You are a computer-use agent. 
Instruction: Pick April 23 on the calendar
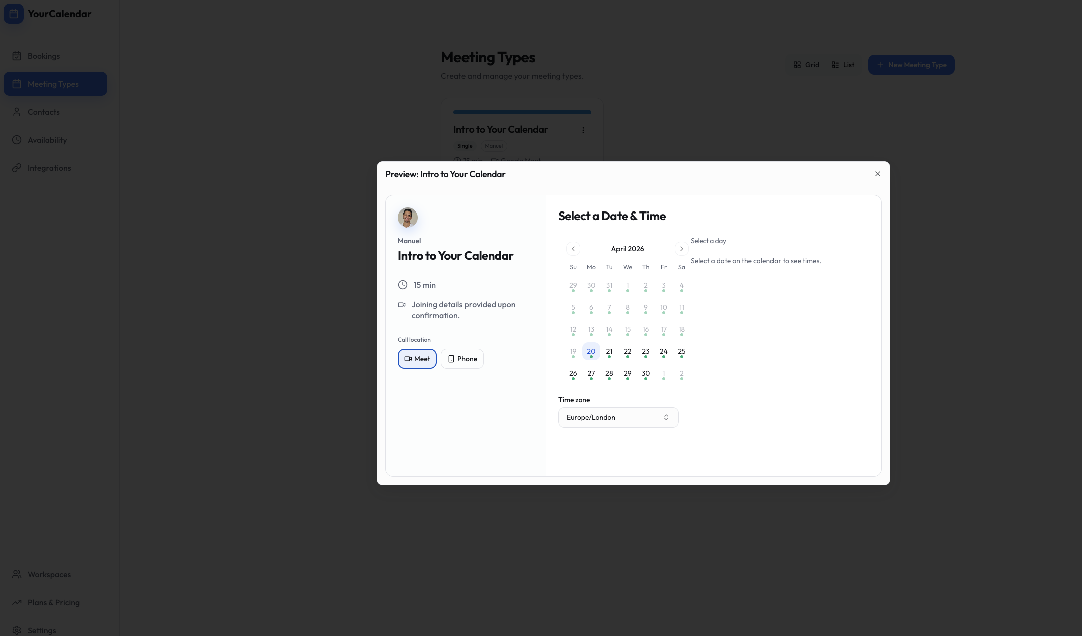tap(646, 352)
